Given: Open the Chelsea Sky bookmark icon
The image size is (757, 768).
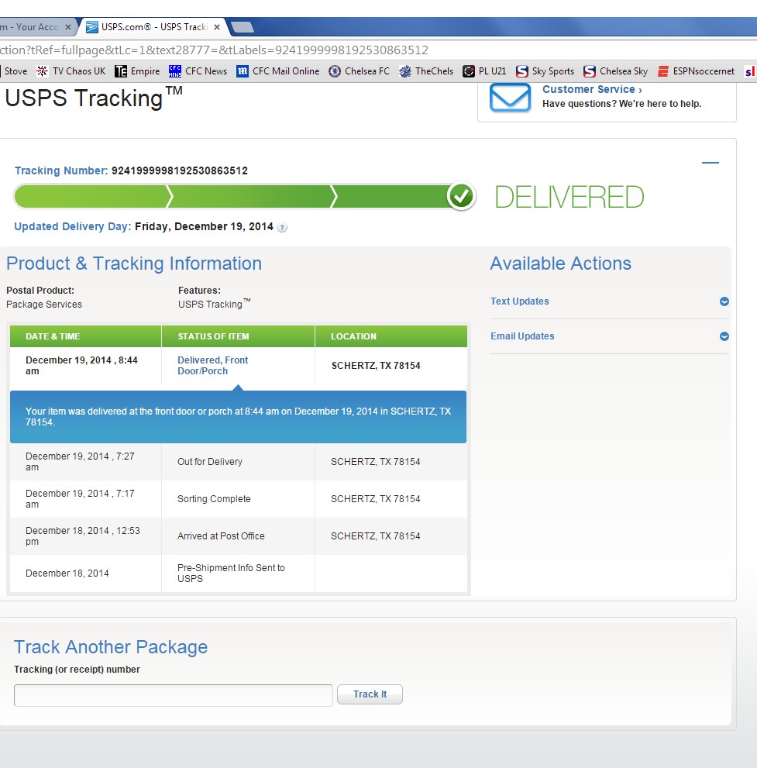Looking at the screenshot, I should 590,71.
